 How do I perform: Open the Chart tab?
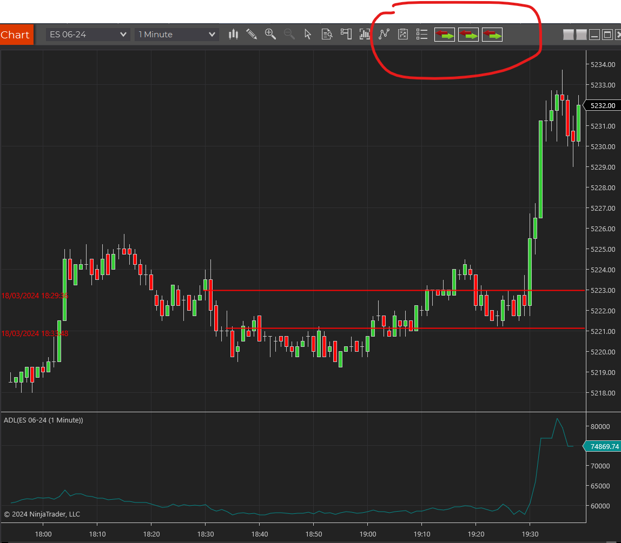(17, 35)
